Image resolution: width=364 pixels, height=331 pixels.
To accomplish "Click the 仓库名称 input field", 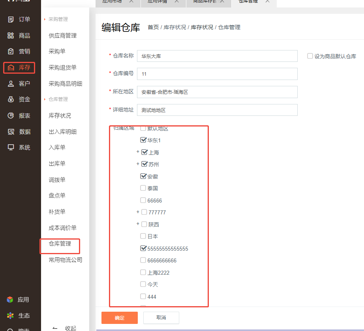I will click(217, 56).
